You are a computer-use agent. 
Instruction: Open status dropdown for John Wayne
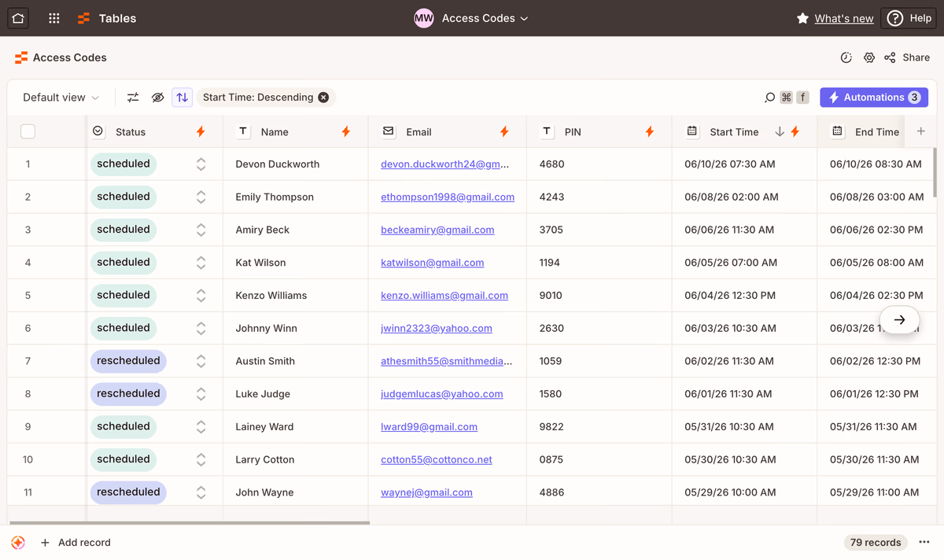point(201,492)
